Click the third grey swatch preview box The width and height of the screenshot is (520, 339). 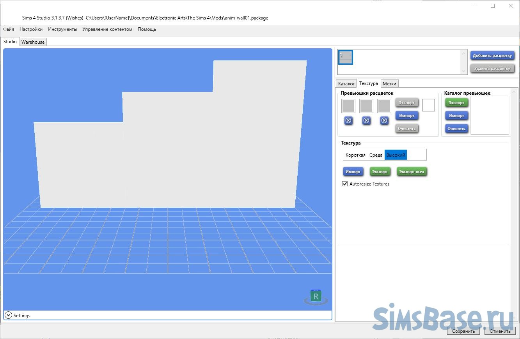click(x=384, y=106)
